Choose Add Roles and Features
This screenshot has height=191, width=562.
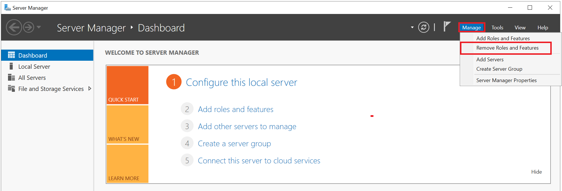pyautogui.click(x=503, y=38)
